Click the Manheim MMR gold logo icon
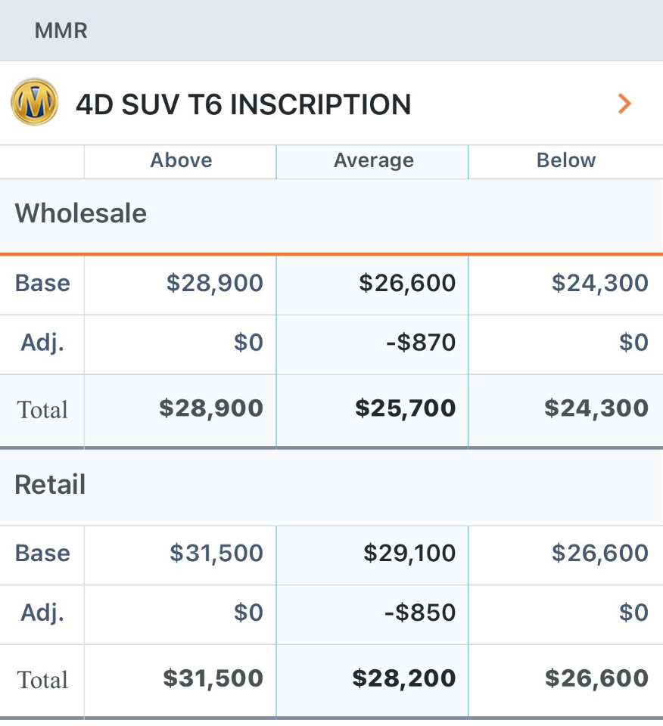The height and width of the screenshot is (726, 663). pos(35,102)
